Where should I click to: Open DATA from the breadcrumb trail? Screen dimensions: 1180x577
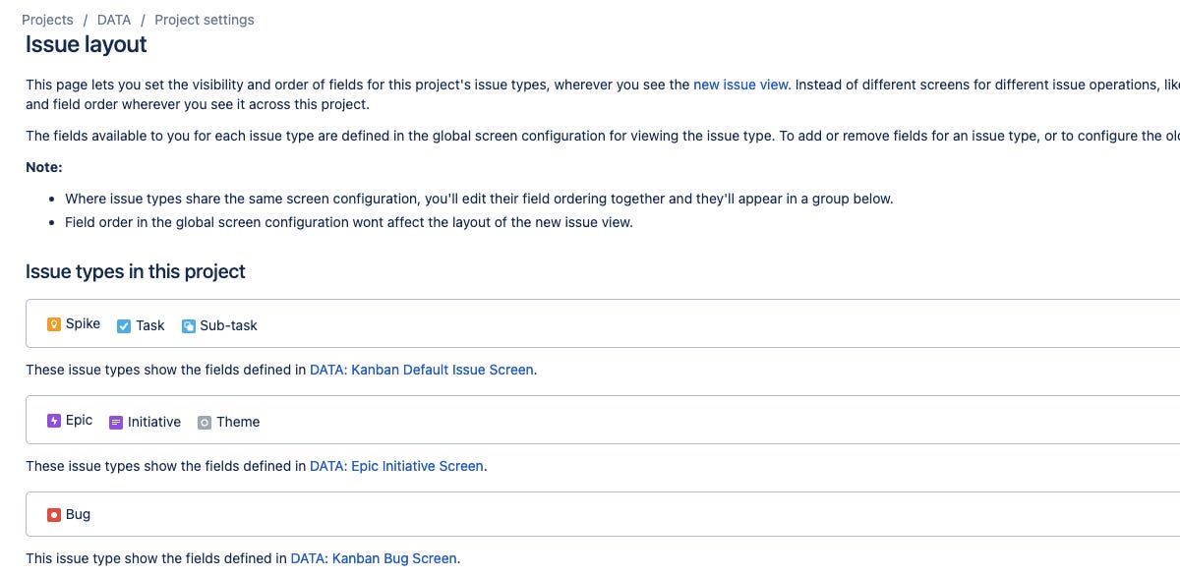coord(113,19)
